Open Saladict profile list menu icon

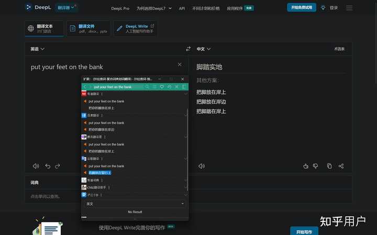154,87
